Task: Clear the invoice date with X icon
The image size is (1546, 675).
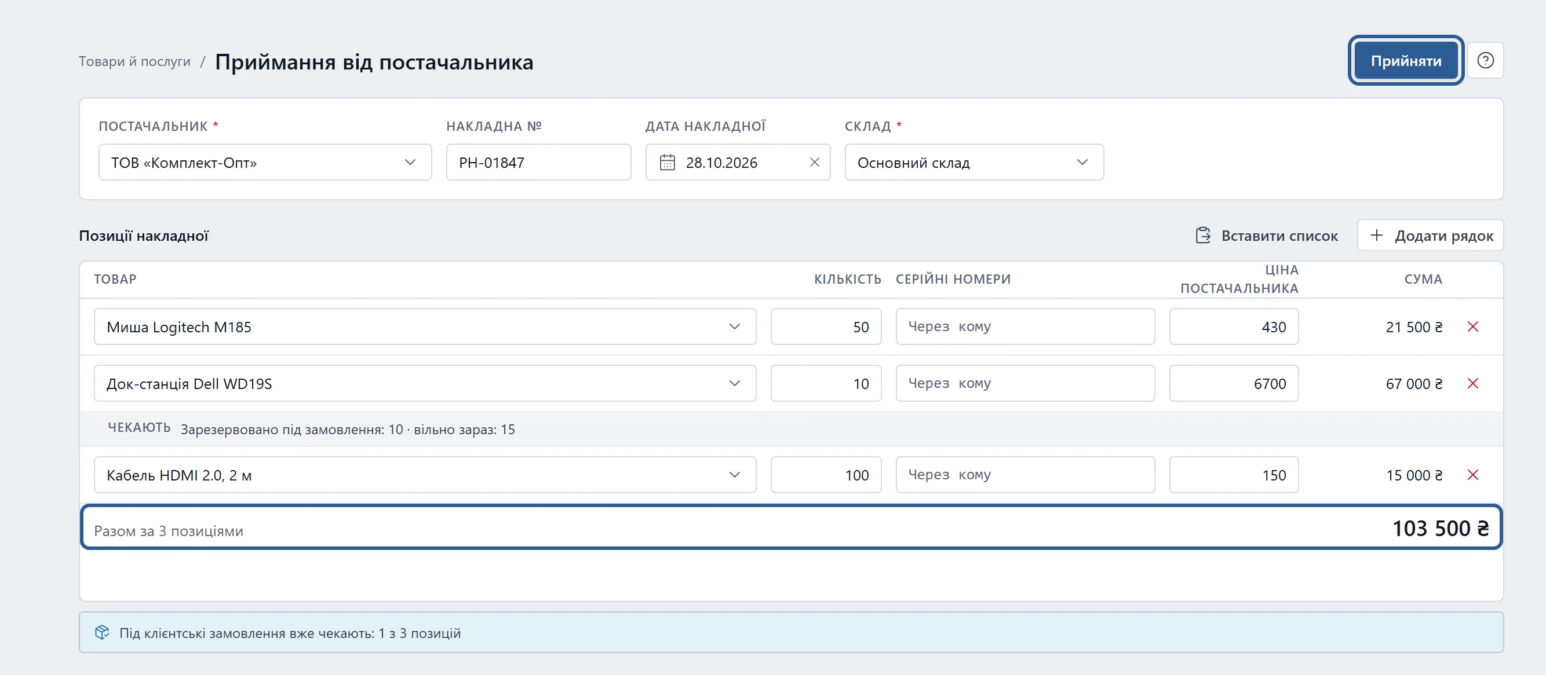Action: pyautogui.click(x=814, y=163)
